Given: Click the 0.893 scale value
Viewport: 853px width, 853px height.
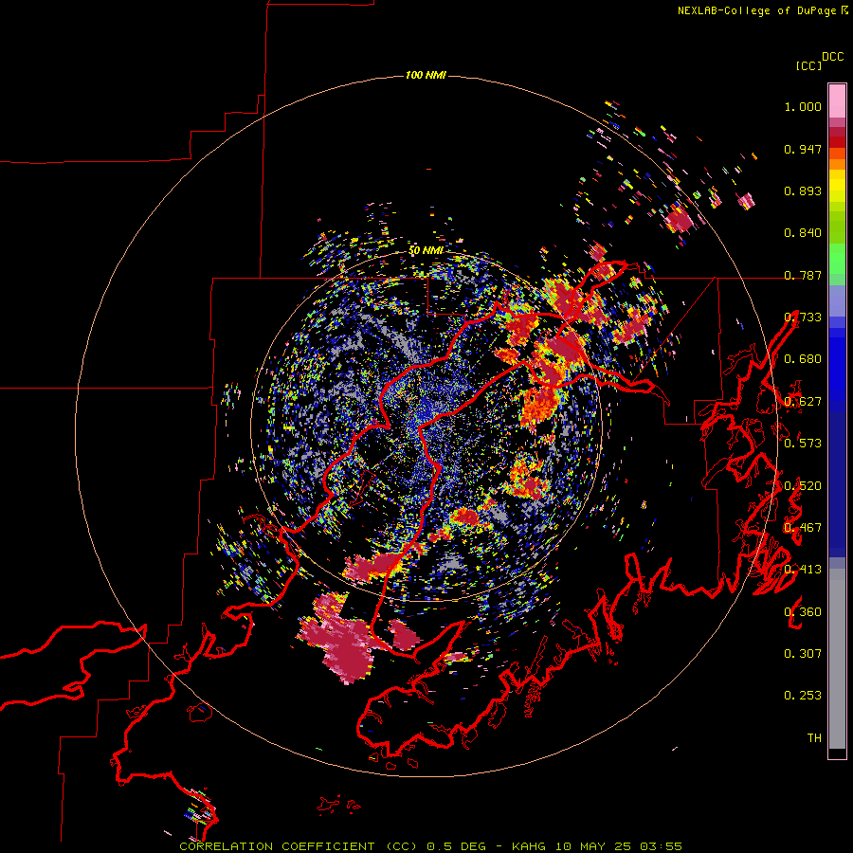Looking at the screenshot, I should 803,191.
